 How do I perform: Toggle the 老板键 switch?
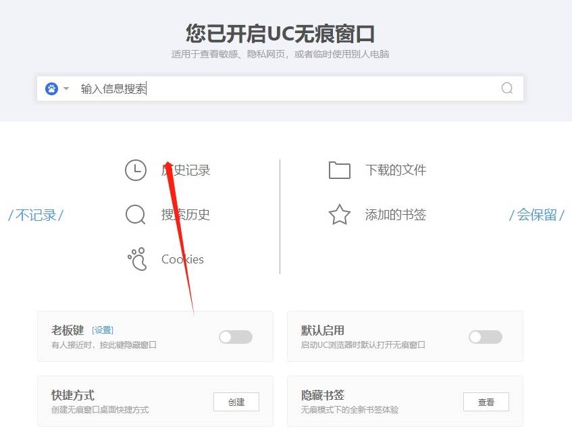(x=236, y=337)
